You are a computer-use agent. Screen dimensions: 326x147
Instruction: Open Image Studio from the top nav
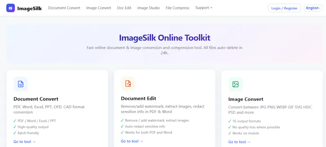148,8
